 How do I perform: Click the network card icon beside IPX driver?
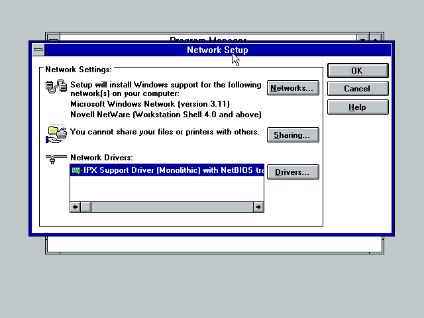[x=77, y=171]
